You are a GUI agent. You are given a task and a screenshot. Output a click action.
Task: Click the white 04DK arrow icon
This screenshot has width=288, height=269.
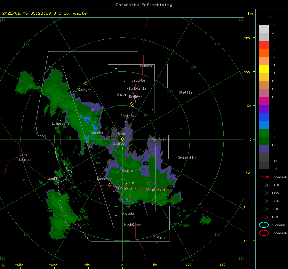click(x=264, y=185)
